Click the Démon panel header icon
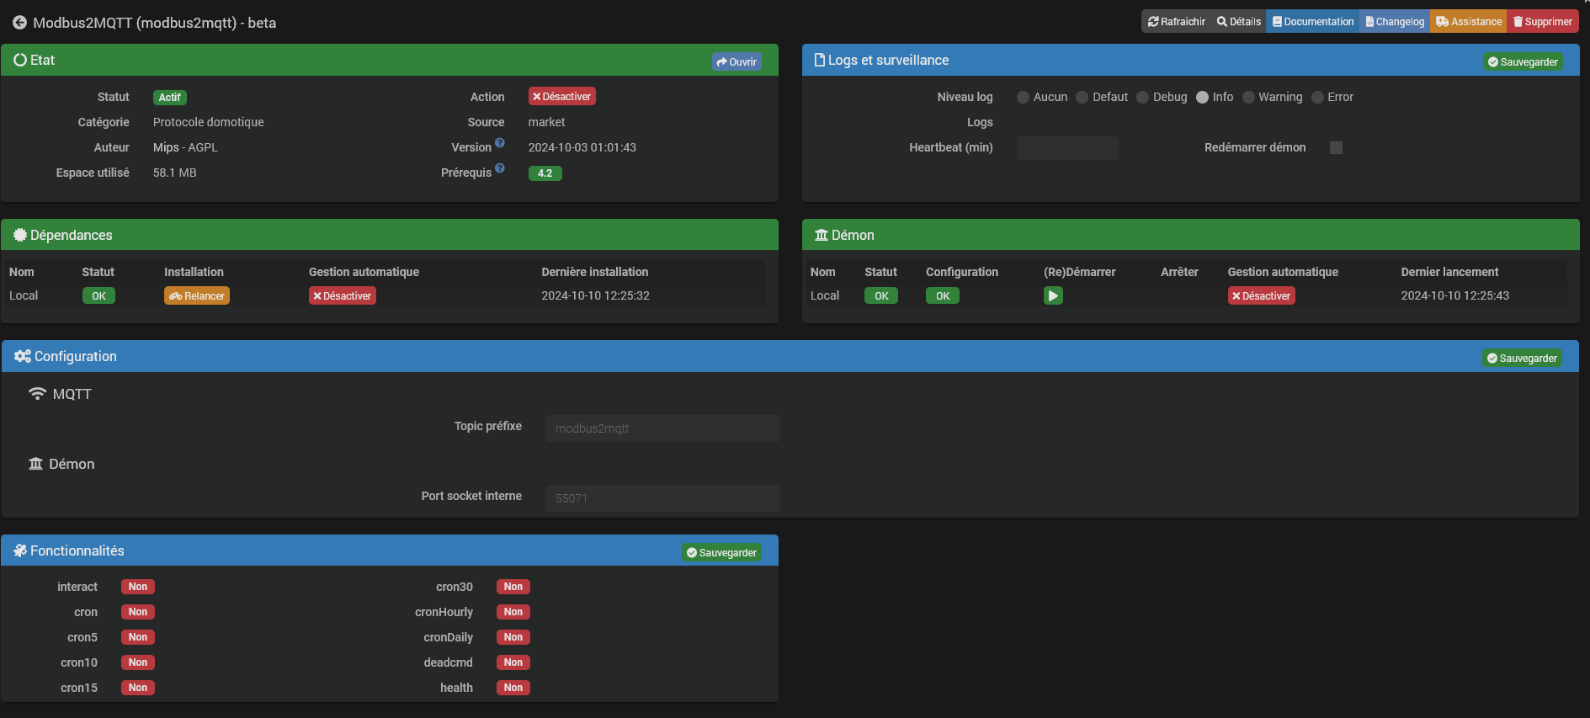 click(822, 235)
